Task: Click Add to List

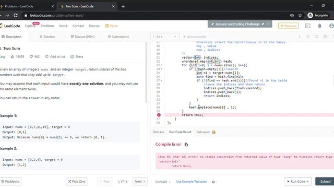Action: tap(55, 57)
